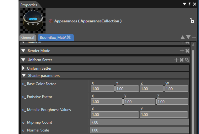Collapse the Shader parameters group
This screenshot has width=199, height=134.
[x=24, y=75]
